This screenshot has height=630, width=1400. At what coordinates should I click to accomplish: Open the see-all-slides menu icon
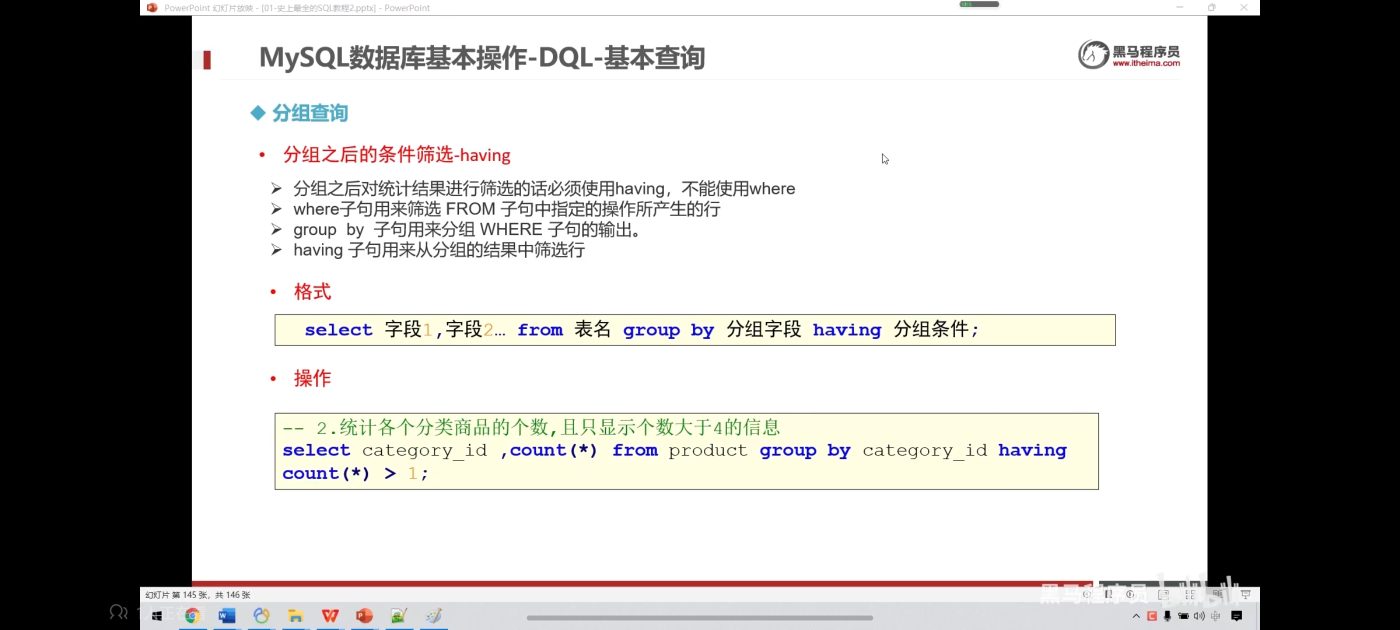click(x=1108, y=594)
